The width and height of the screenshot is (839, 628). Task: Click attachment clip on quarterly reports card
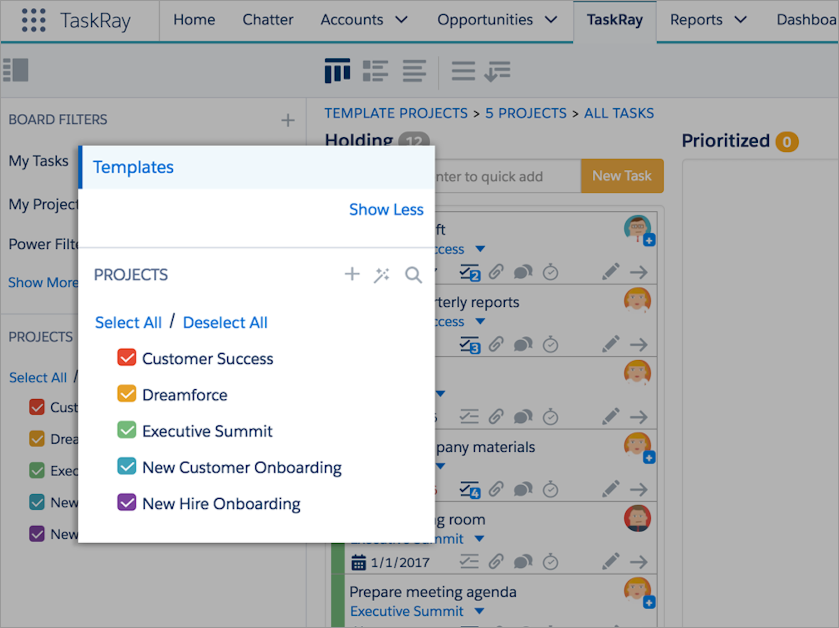point(496,344)
